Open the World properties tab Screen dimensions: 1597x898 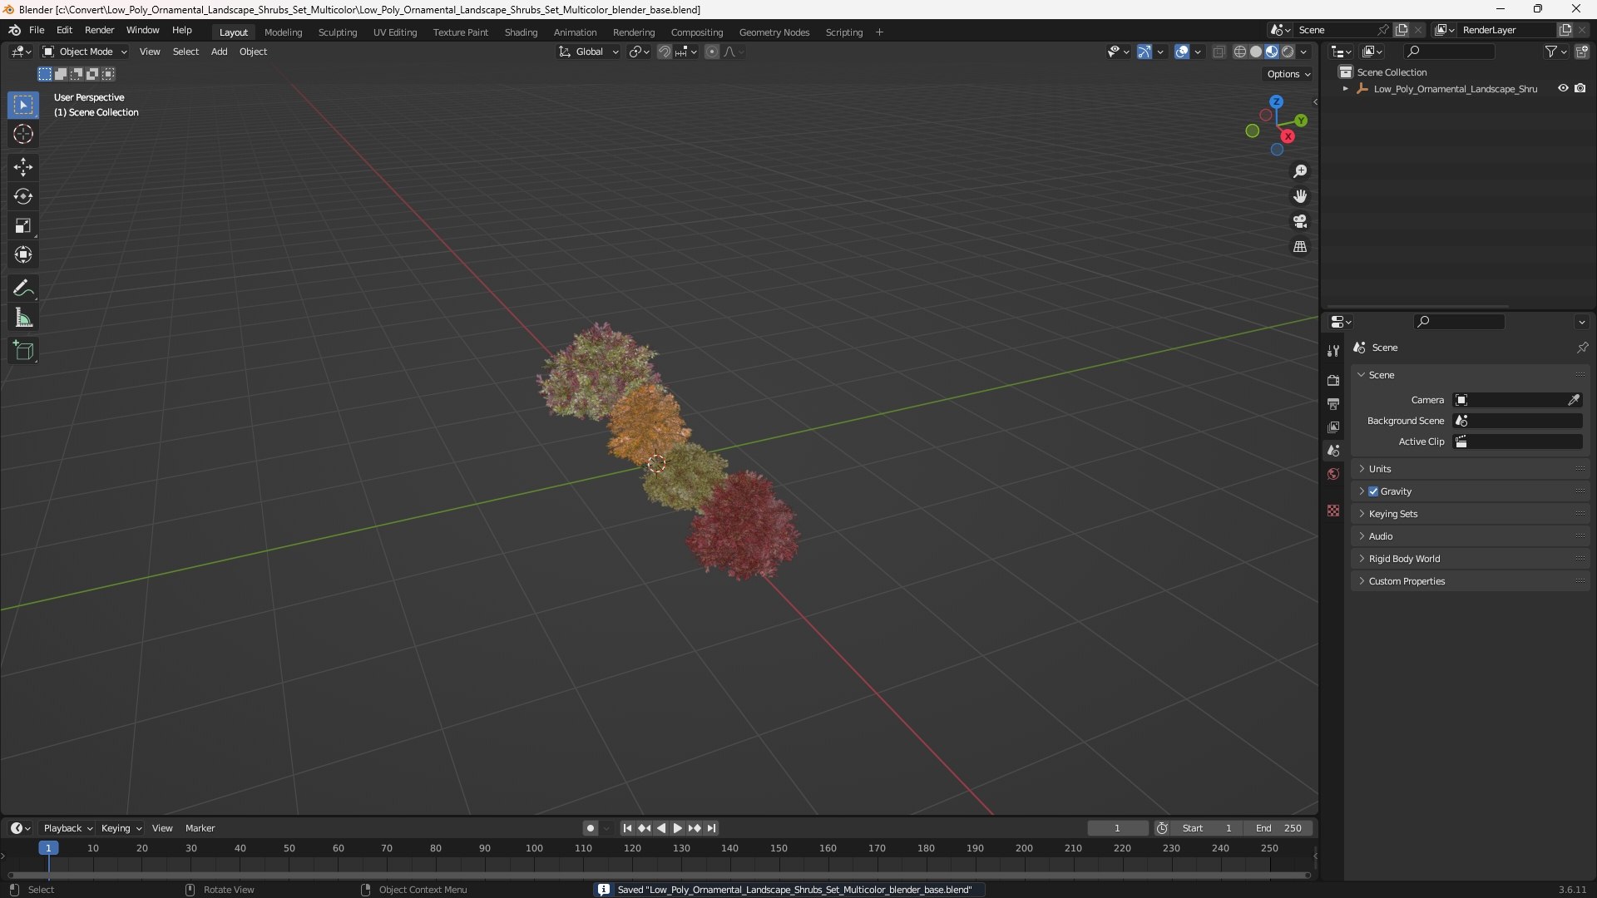1333,474
